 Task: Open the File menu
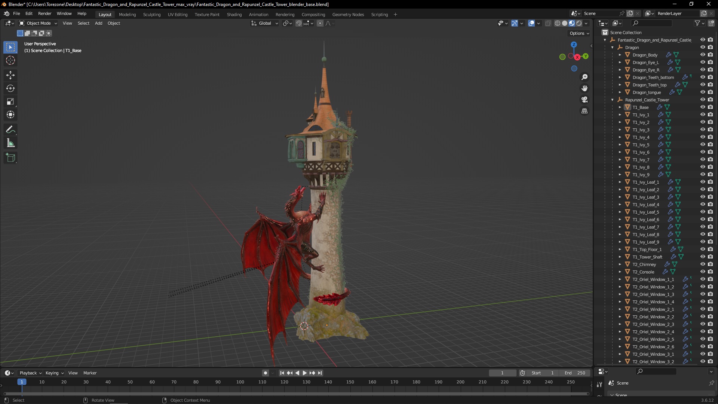[16, 13]
